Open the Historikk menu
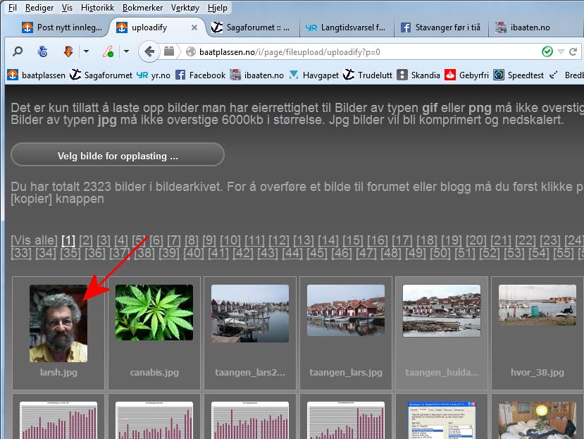 tap(98, 8)
